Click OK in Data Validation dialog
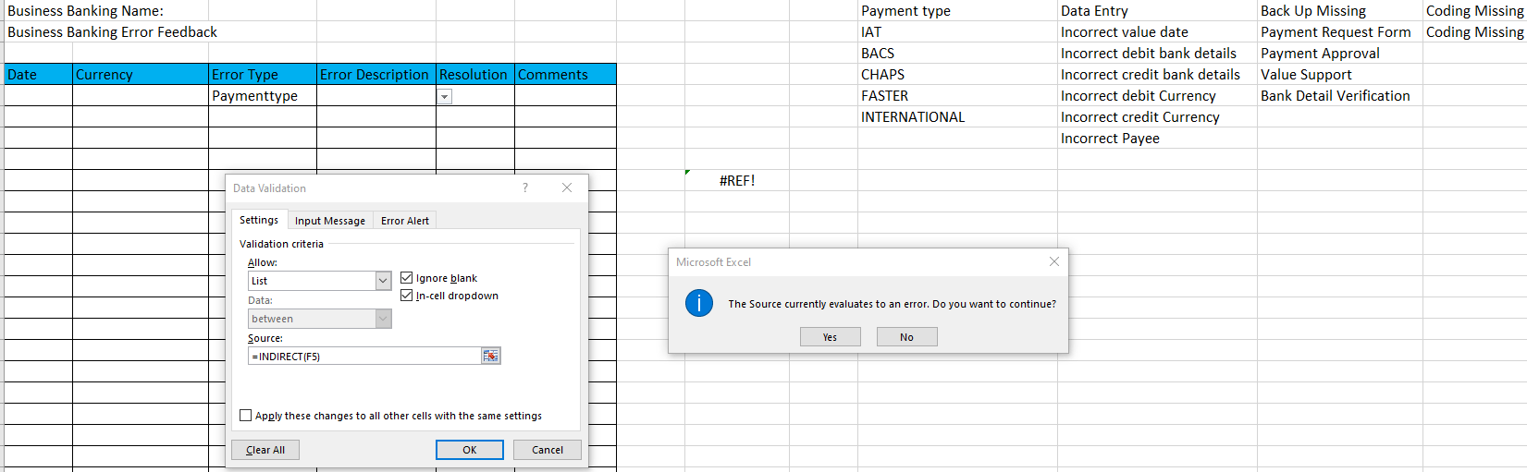This screenshot has height=472, width=1527. tap(470, 450)
